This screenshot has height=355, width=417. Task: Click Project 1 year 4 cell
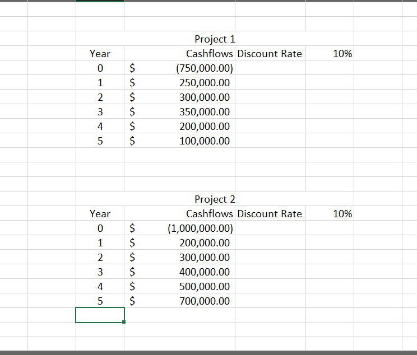(100, 126)
